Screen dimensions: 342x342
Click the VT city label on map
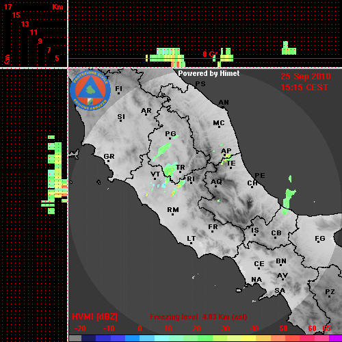click(x=155, y=174)
